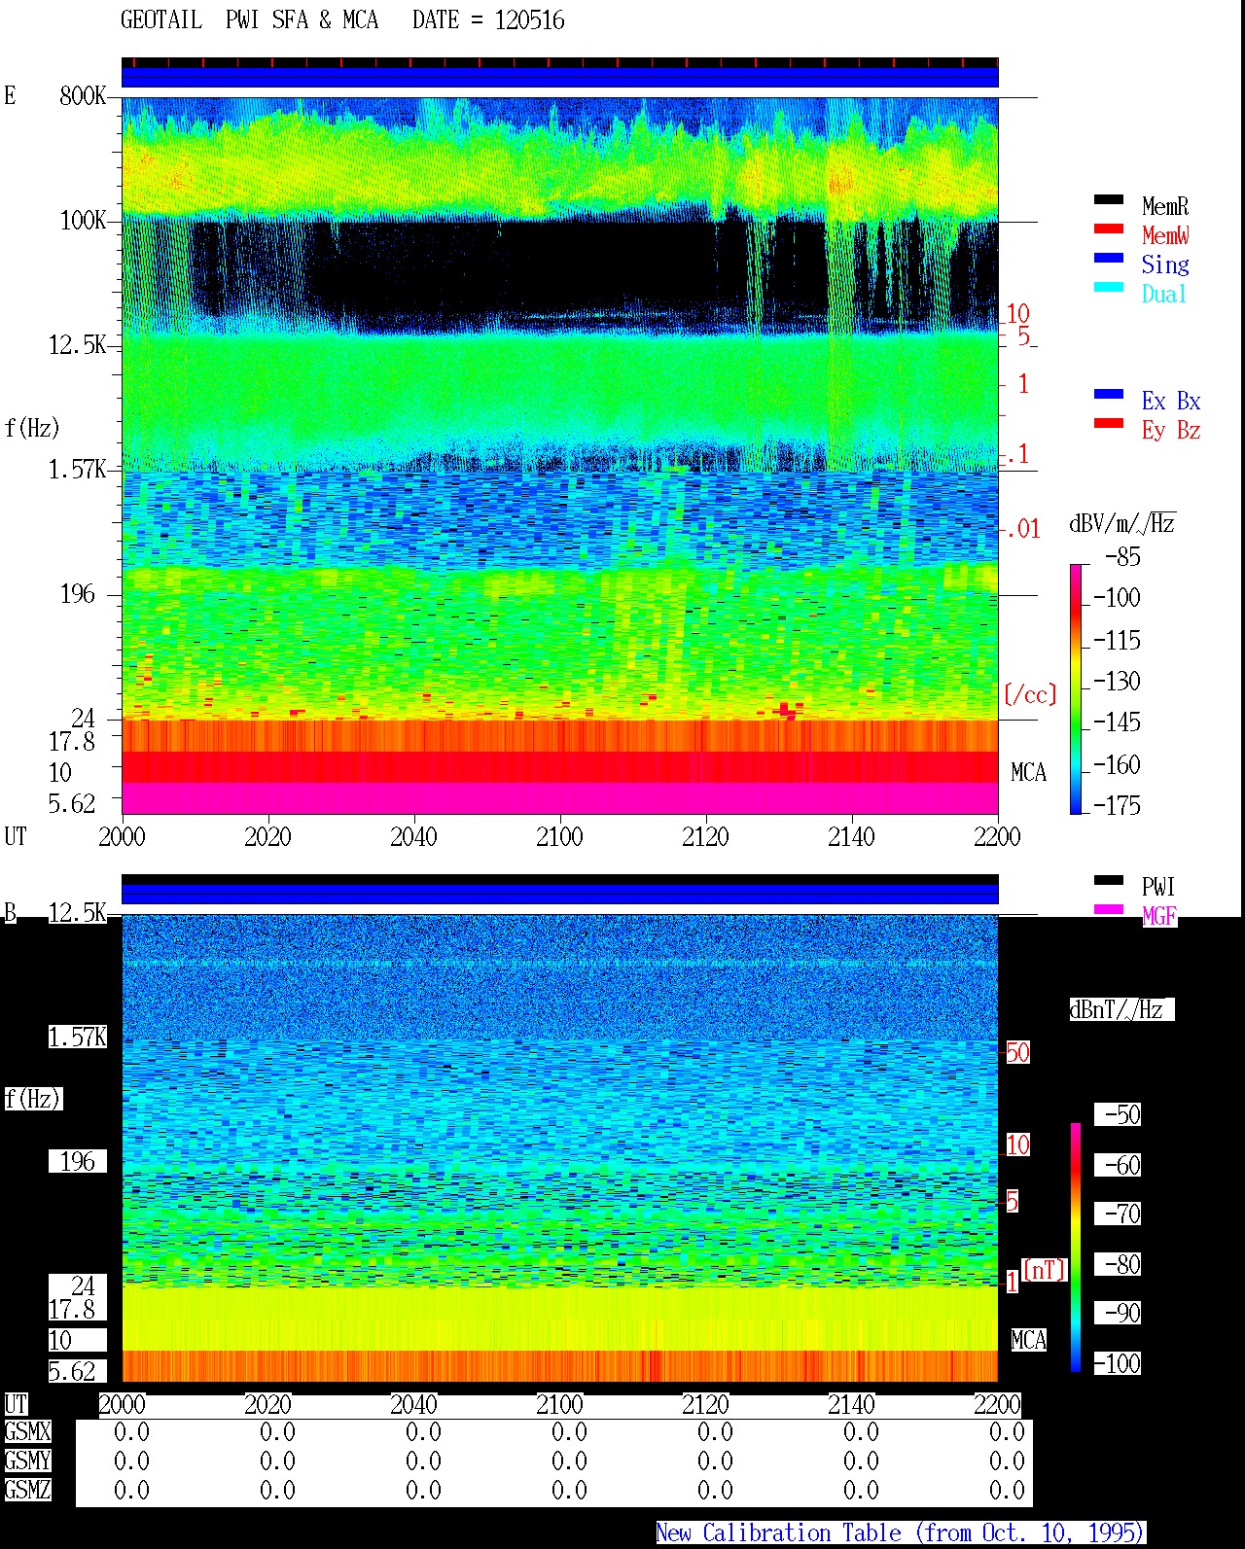Click the '800K' frequency label of E panel
The height and width of the screenshot is (1549, 1245).
point(83,95)
